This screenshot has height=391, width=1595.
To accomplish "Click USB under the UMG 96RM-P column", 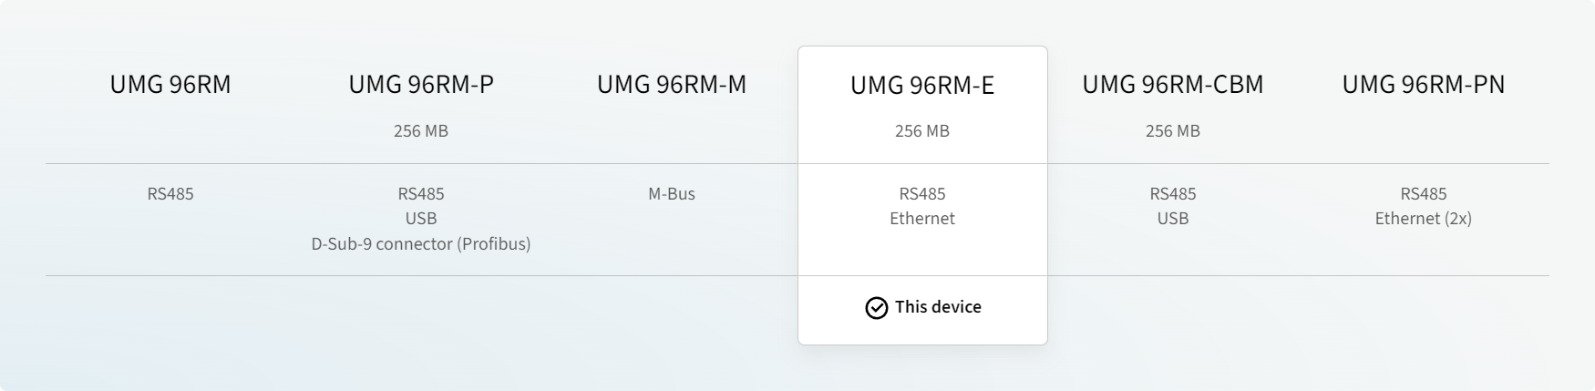I will (x=421, y=219).
